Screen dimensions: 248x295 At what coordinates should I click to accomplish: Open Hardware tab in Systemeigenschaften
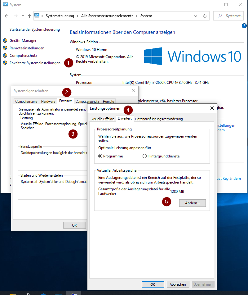click(x=48, y=102)
